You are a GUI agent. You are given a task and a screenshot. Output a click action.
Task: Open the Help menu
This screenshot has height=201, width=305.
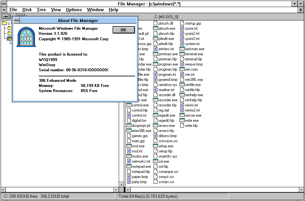[113, 10]
